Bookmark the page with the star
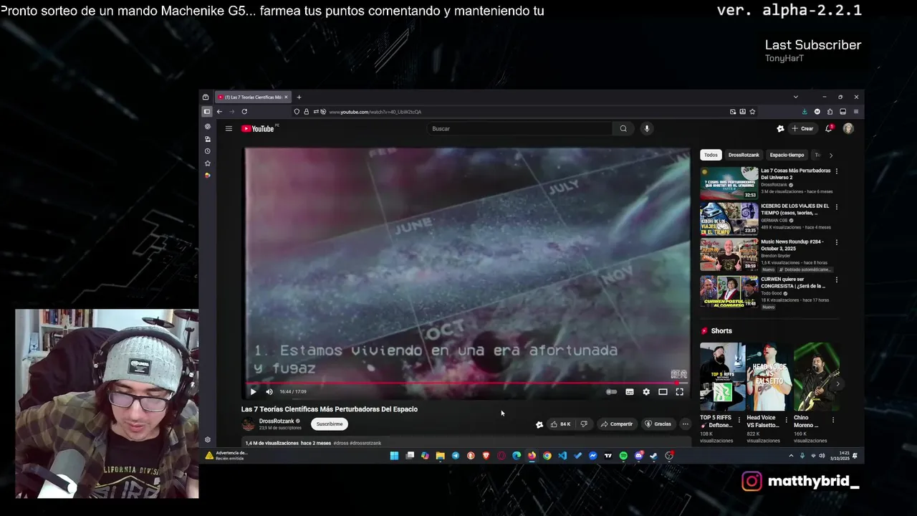917x516 pixels. pos(752,112)
